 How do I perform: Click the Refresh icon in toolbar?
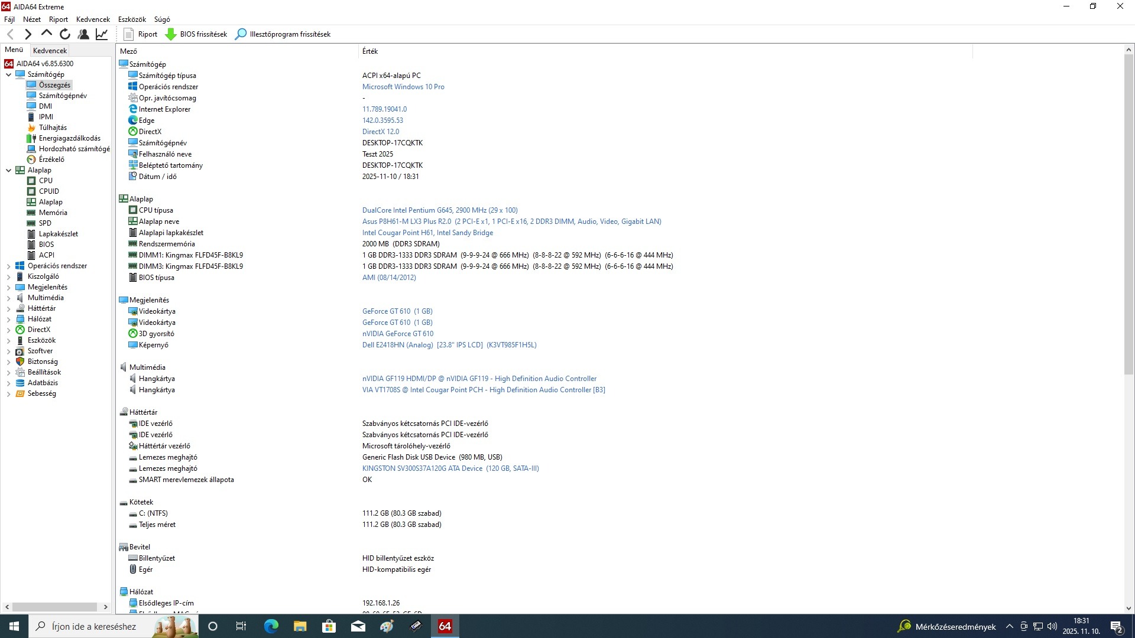click(x=65, y=34)
